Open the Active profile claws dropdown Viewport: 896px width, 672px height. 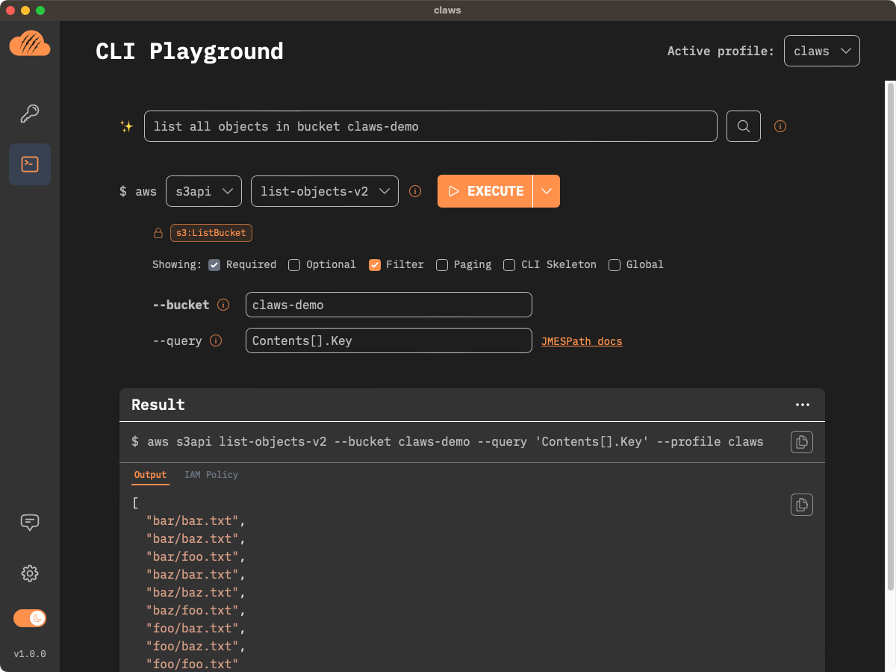coord(822,51)
